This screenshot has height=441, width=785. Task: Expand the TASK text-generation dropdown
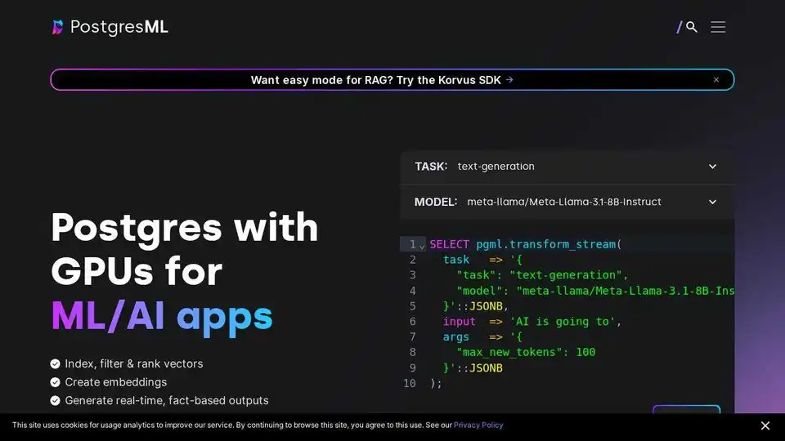click(x=567, y=167)
